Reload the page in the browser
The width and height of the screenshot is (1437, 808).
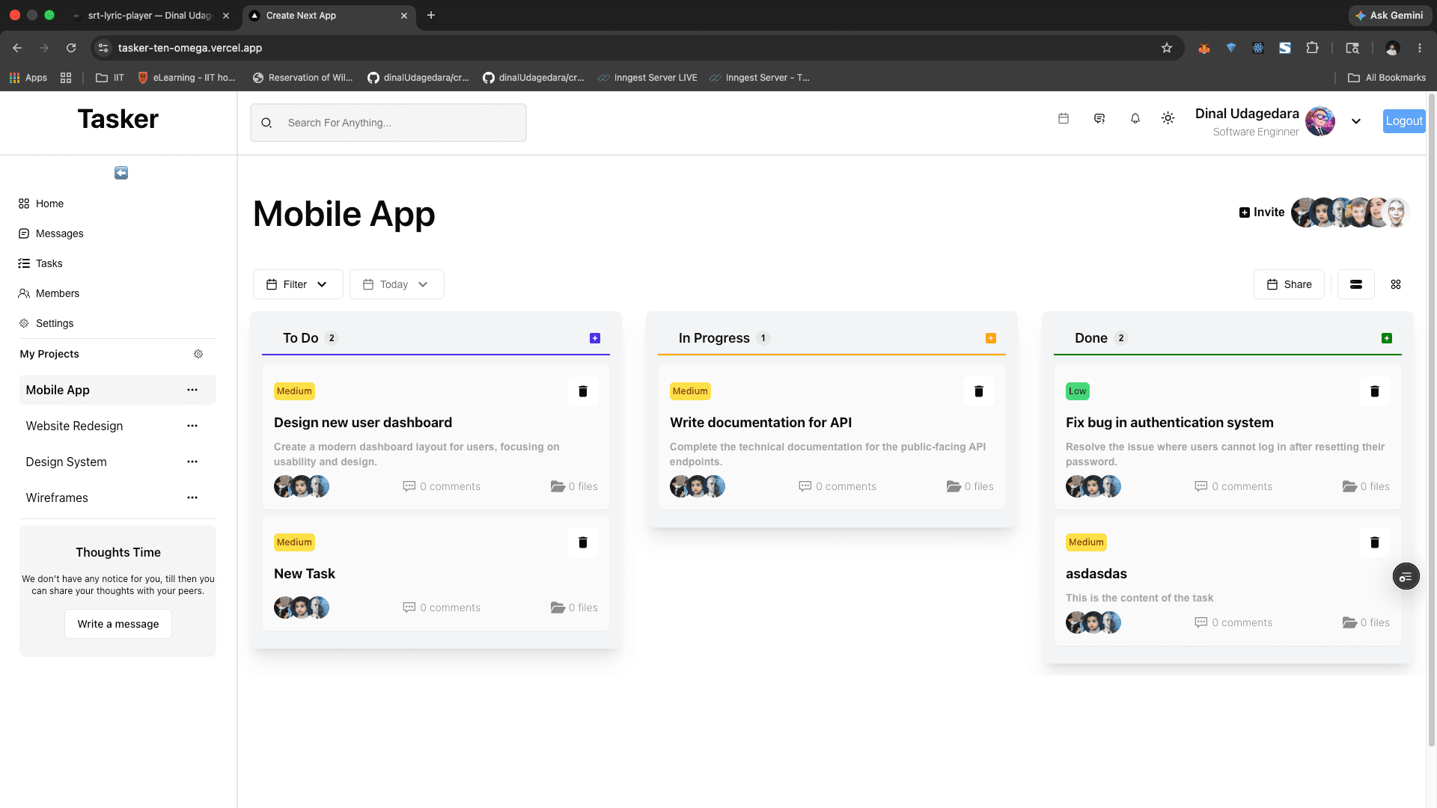pyautogui.click(x=71, y=48)
